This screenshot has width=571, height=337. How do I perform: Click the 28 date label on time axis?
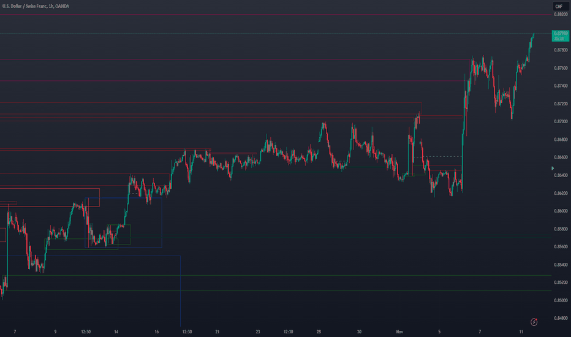click(319, 332)
